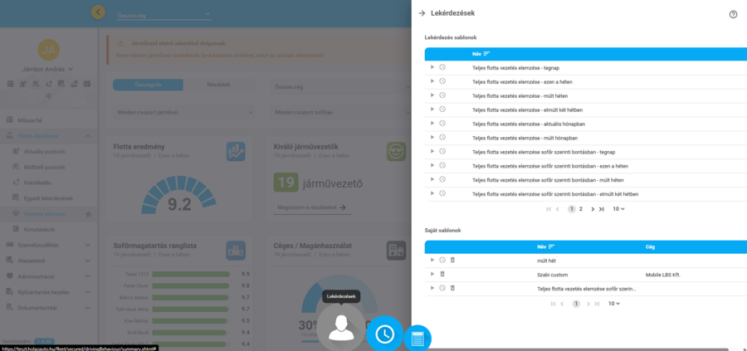Image resolution: width=747 pixels, height=351 pixels.
Task: Open the user profile floating button
Action: tap(341, 328)
